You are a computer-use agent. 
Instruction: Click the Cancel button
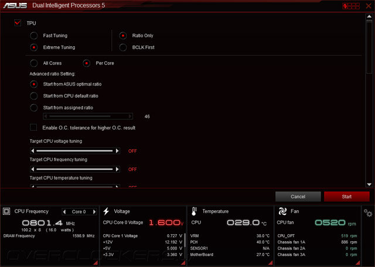pyautogui.click(x=298, y=197)
